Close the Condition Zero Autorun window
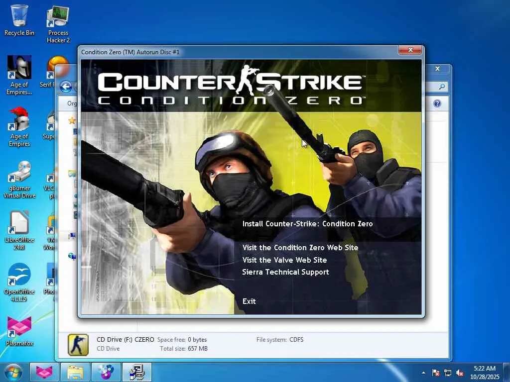The height and width of the screenshot is (382, 510). tap(410, 50)
